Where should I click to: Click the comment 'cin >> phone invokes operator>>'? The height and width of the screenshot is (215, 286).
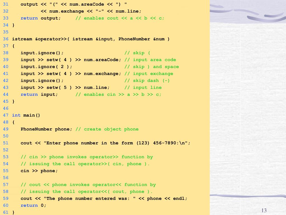(x=74, y=157)
